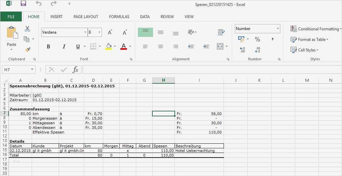342x176 pixels.
Task: Click the Decrease Indent icon
Action: pyautogui.click(x=191, y=46)
